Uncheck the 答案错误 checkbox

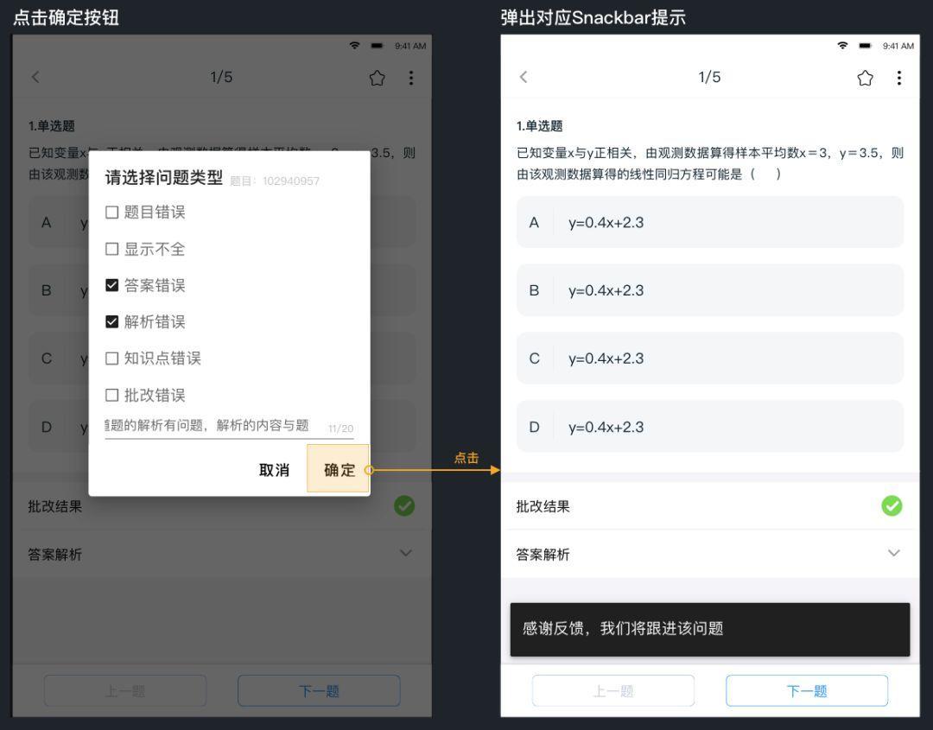(x=111, y=285)
